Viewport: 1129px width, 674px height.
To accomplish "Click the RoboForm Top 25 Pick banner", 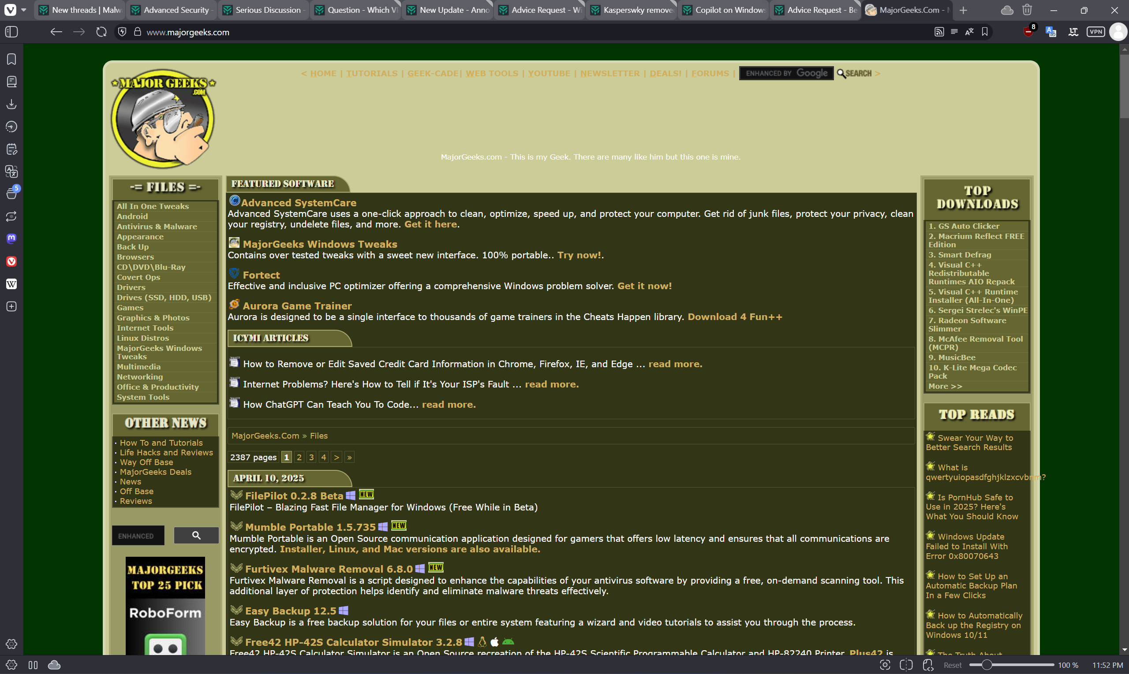I will [165, 605].
